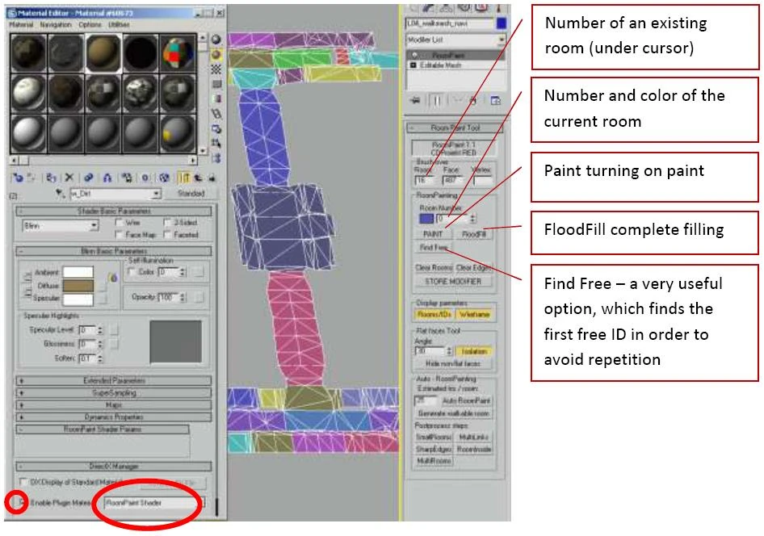The width and height of the screenshot is (764, 536).
Task: Click the Video Color Check icon
Action: [x=216, y=98]
